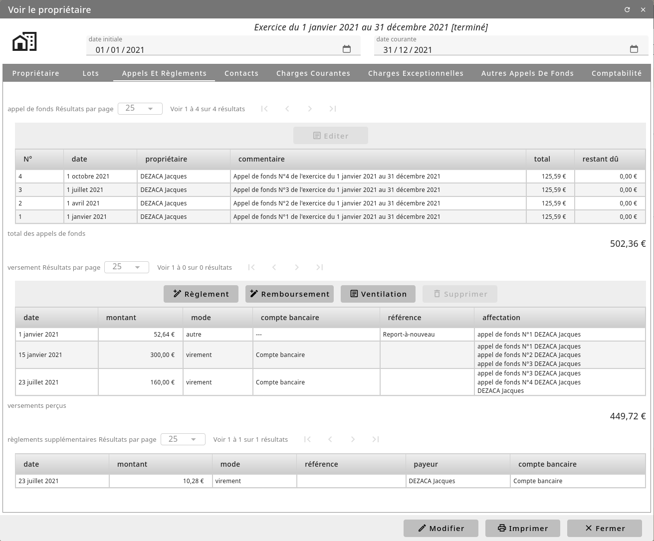This screenshot has height=541, width=654.
Task: Switch to Autres Appels De Fonds tab
Action: click(x=527, y=73)
